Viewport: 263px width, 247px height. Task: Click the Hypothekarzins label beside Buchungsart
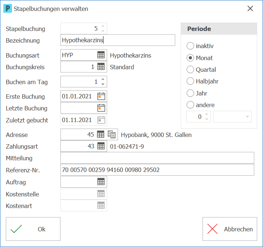(x=130, y=55)
